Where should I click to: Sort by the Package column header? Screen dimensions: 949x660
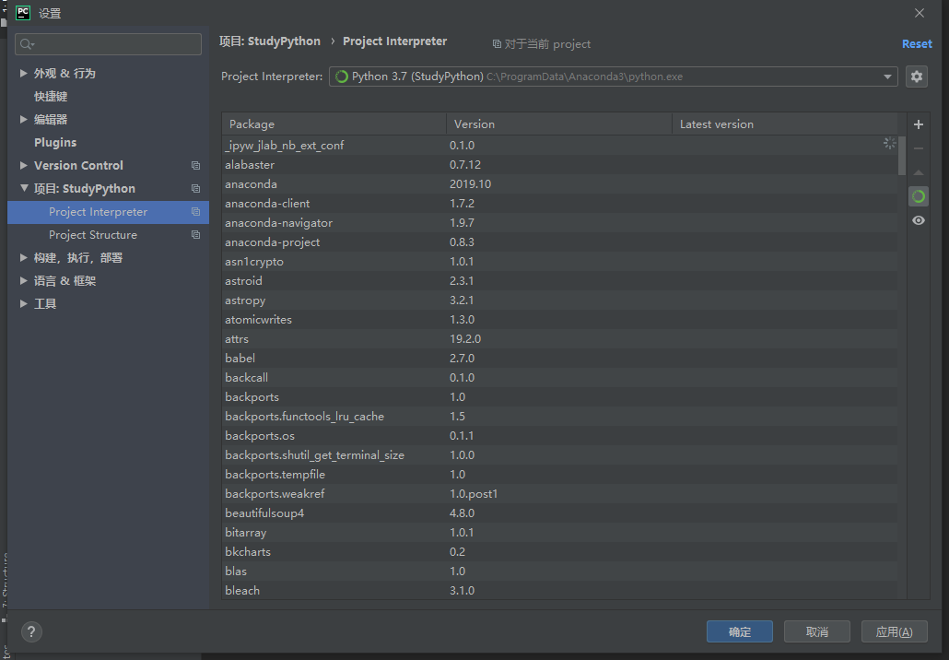click(334, 124)
